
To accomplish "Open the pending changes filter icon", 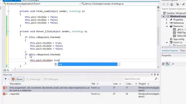I will tap(178, 5).
